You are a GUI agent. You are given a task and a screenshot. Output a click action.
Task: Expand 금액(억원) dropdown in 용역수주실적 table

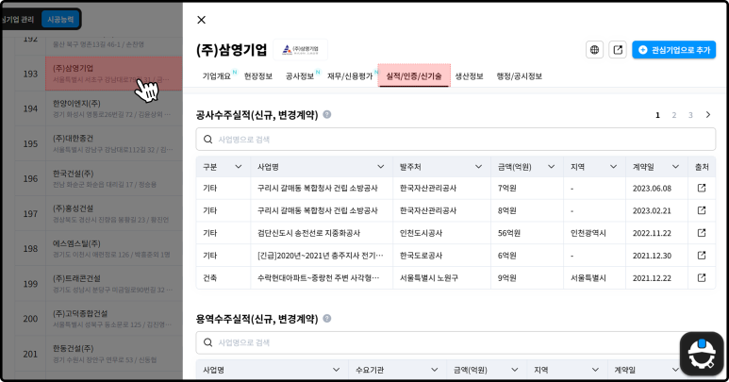coord(514,370)
